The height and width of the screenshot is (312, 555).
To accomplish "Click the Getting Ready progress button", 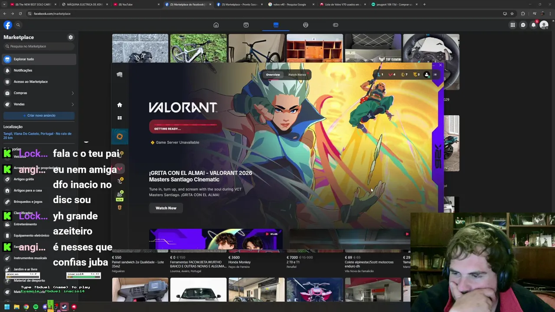I will [186, 127].
